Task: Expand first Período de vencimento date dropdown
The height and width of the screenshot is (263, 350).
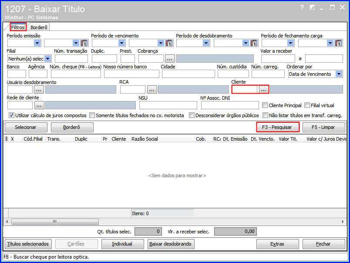Action: pos(121,43)
